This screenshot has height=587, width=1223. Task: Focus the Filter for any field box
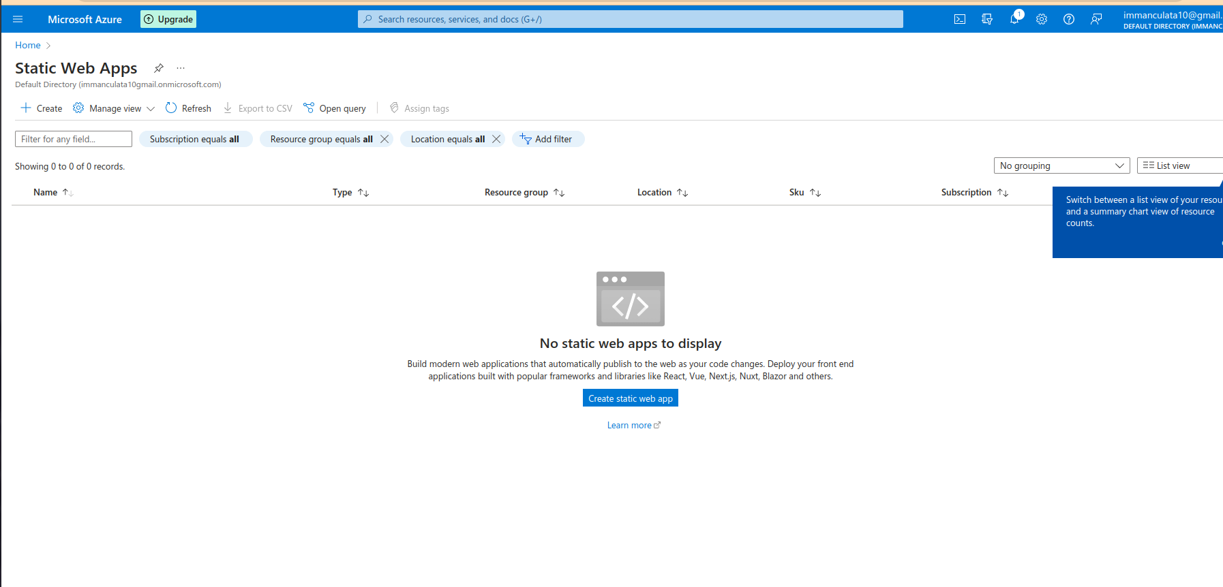[x=74, y=139]
